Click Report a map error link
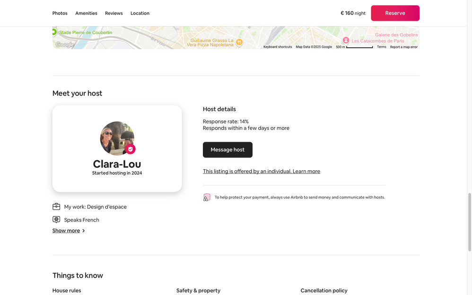Image resolution: width=472 pixels, height=295 pixels. point(403,47)
